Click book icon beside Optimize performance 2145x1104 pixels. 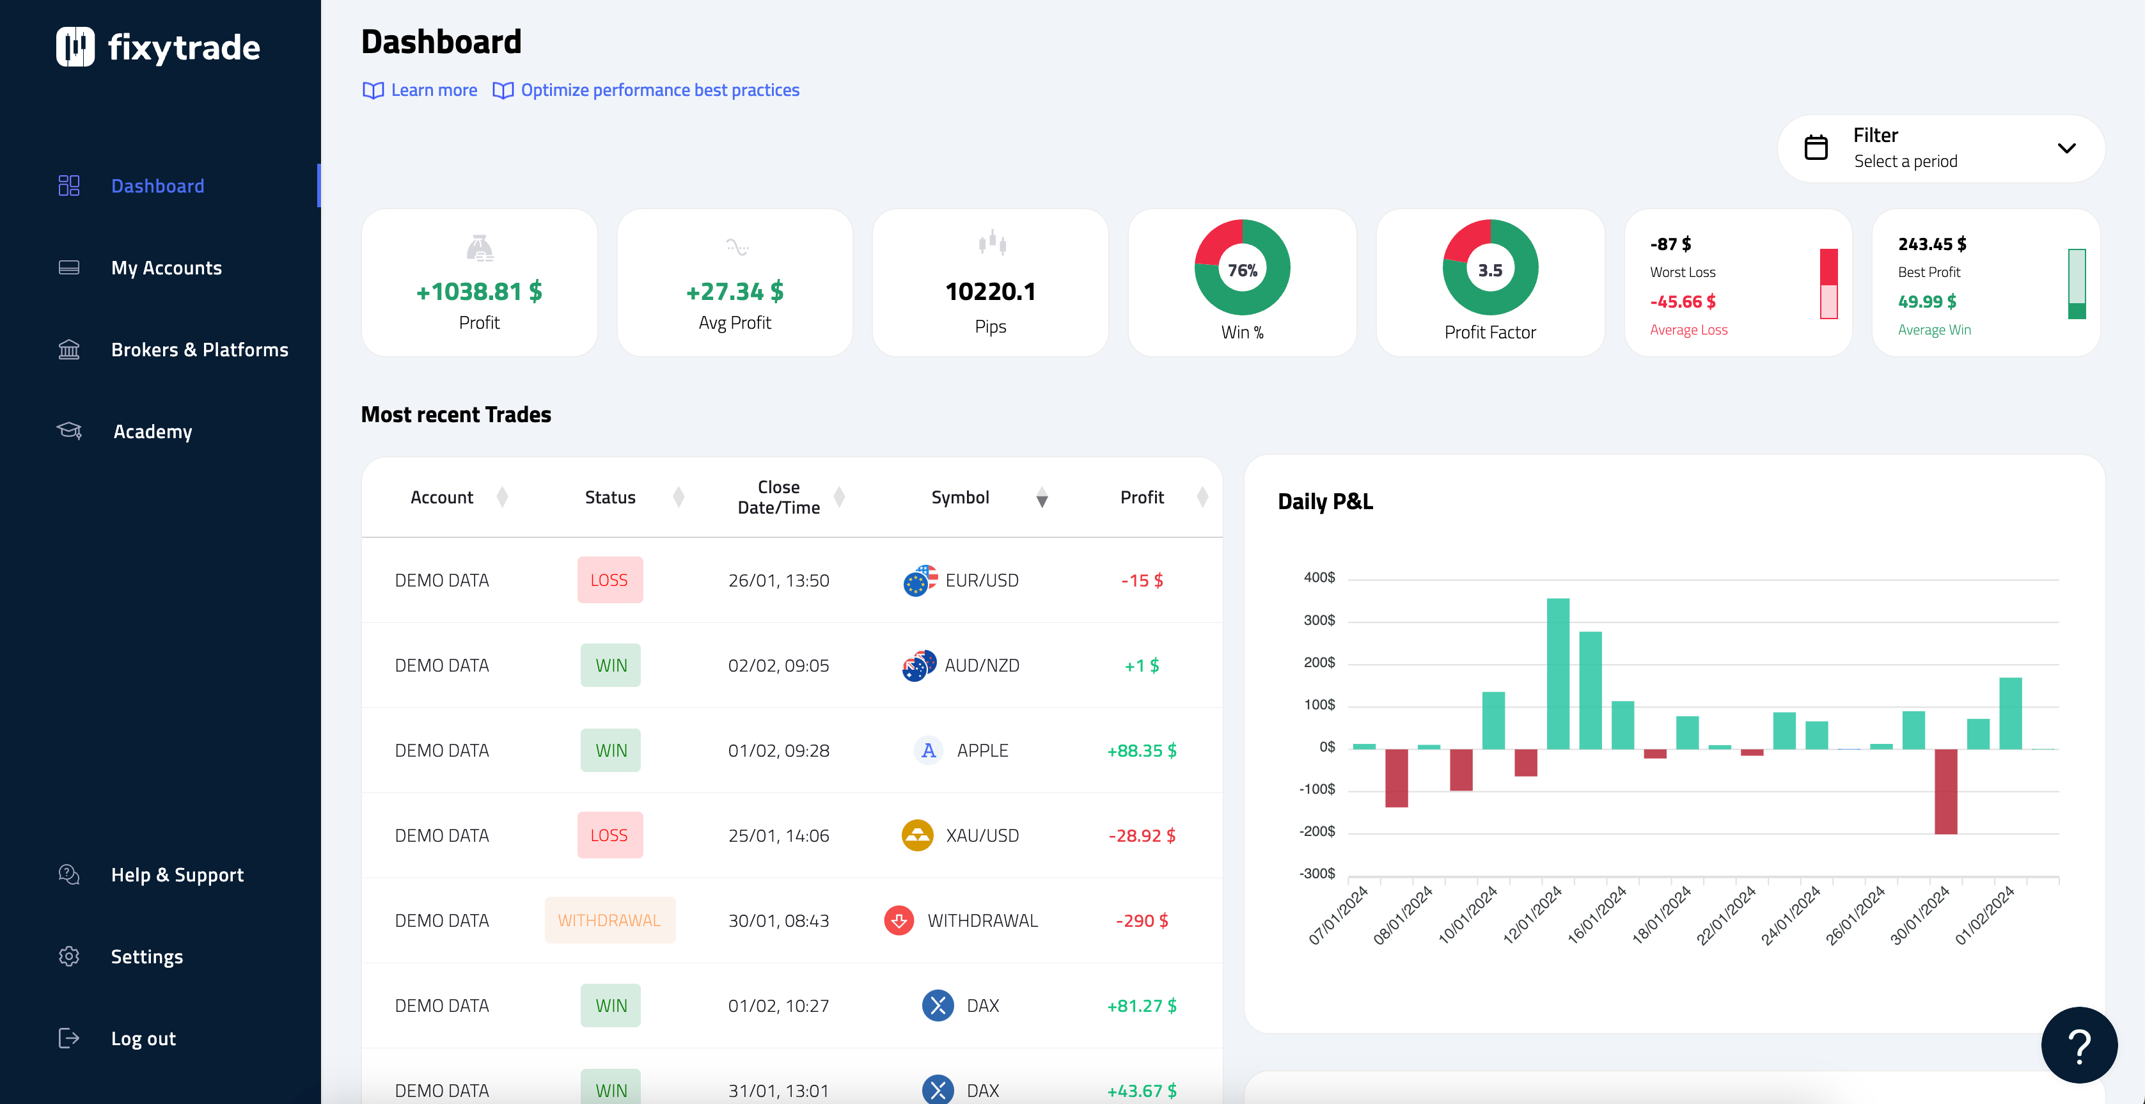(503, 90)
